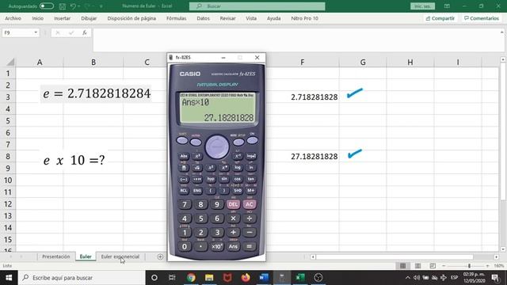Image resolution: width=507 pixels, height=285 pixels.
Task: Click the calculator round navigation pad
Action: click(x=217, y=147)
